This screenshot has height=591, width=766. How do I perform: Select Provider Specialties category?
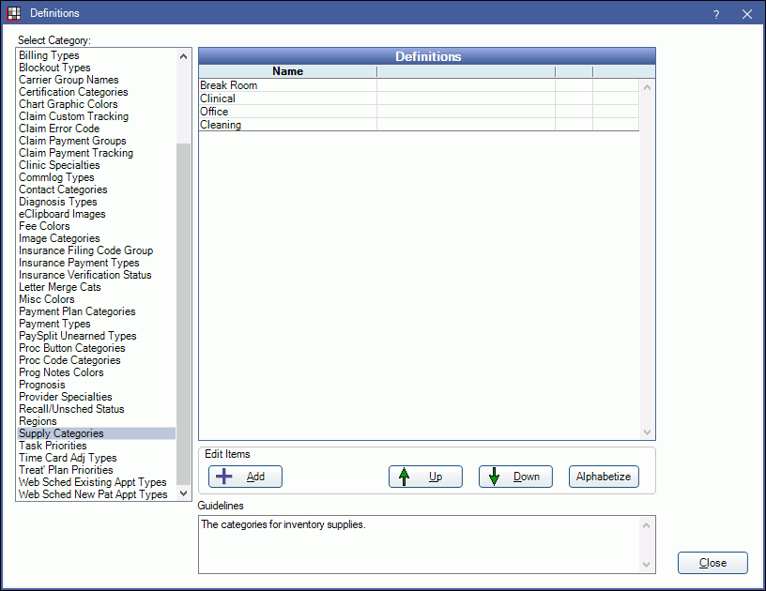pyautogui.click(x=97, y=397)
